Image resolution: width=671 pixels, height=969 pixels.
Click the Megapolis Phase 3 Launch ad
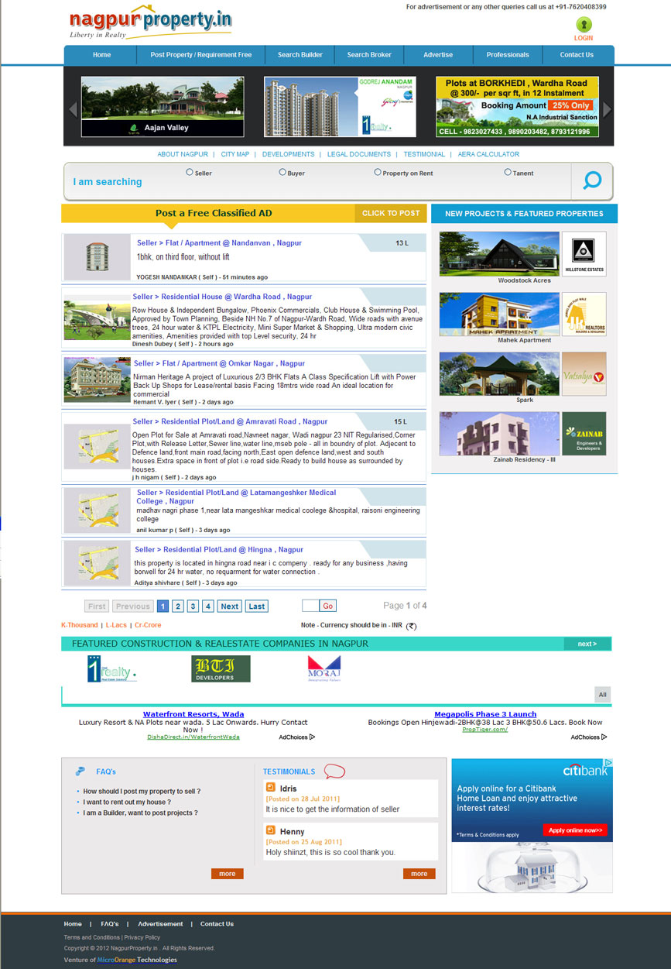[485, 714]
